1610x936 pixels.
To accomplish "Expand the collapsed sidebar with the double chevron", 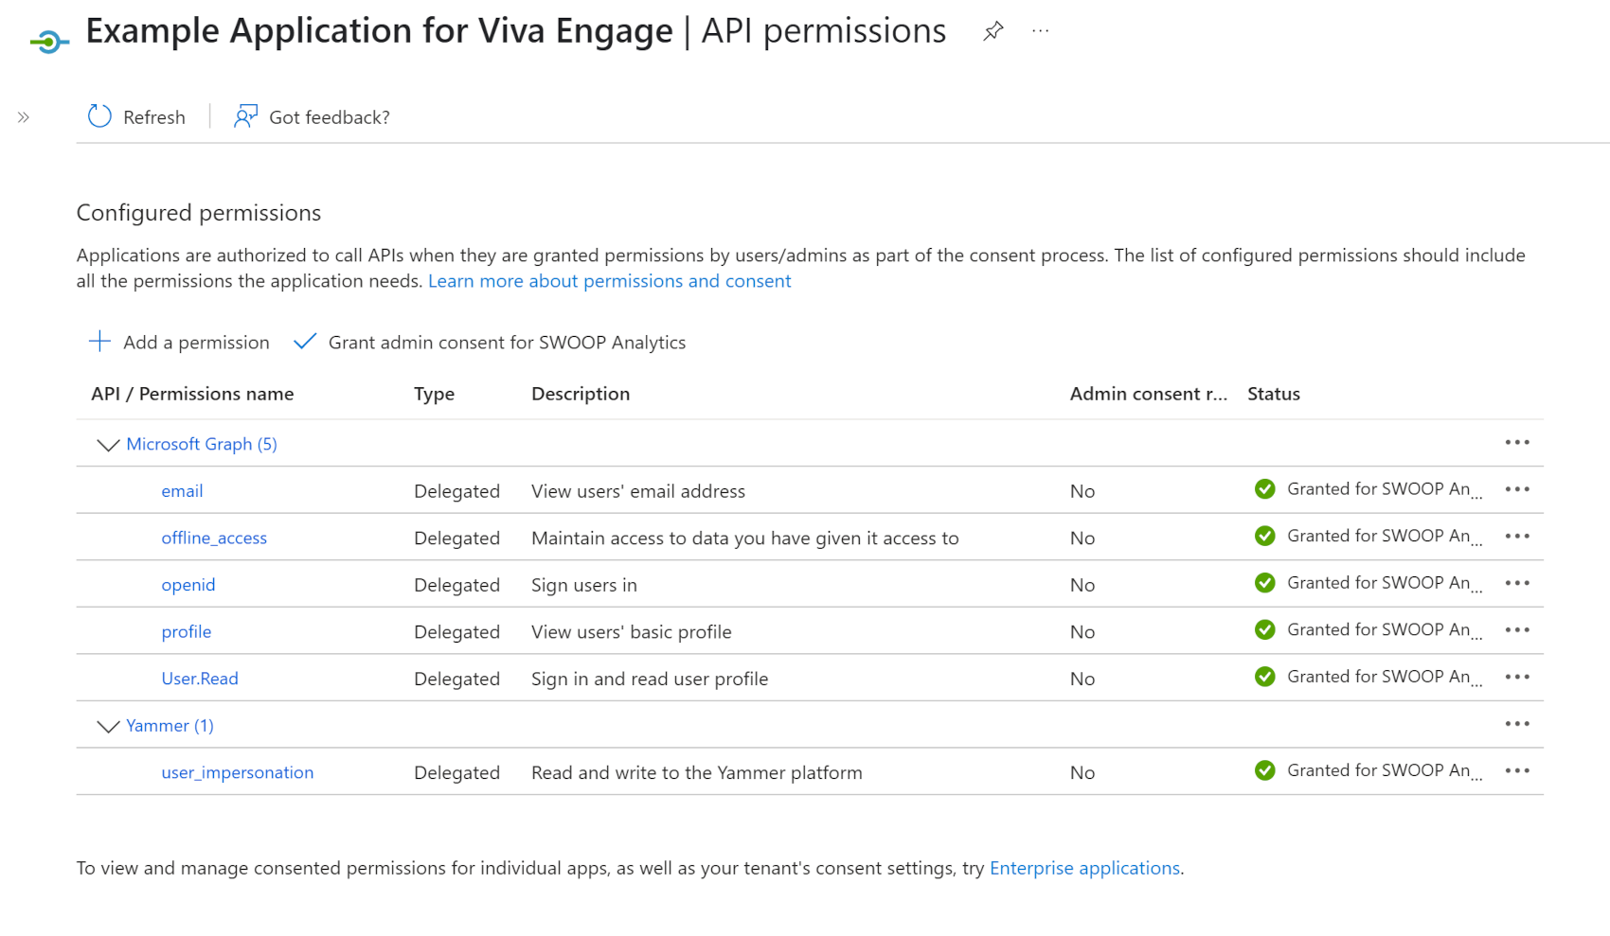I will click(24, 117).
